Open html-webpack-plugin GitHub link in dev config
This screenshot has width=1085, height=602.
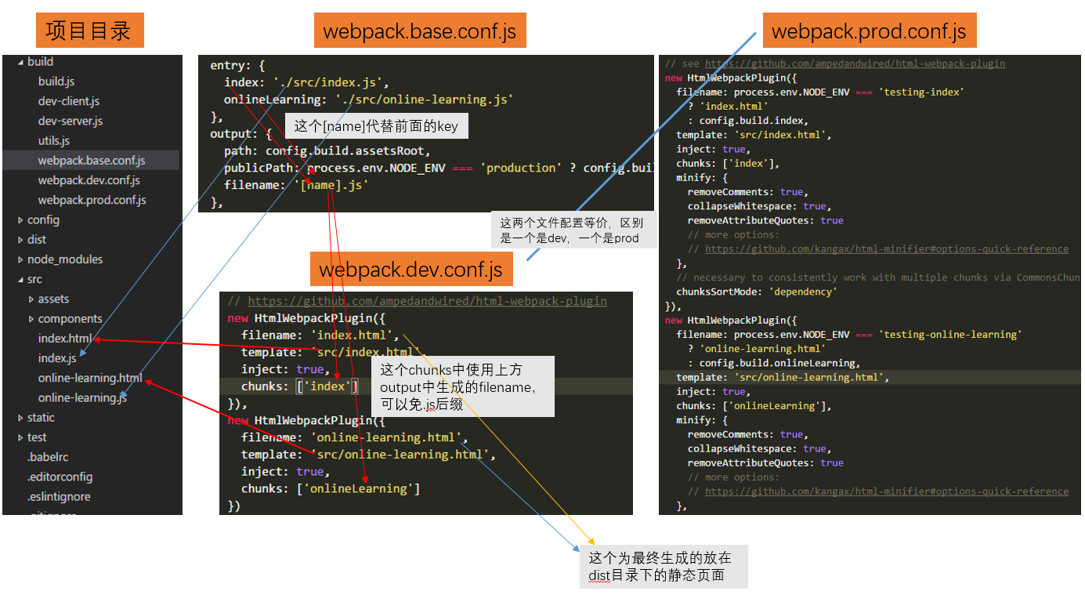click(x=427, y=301)
